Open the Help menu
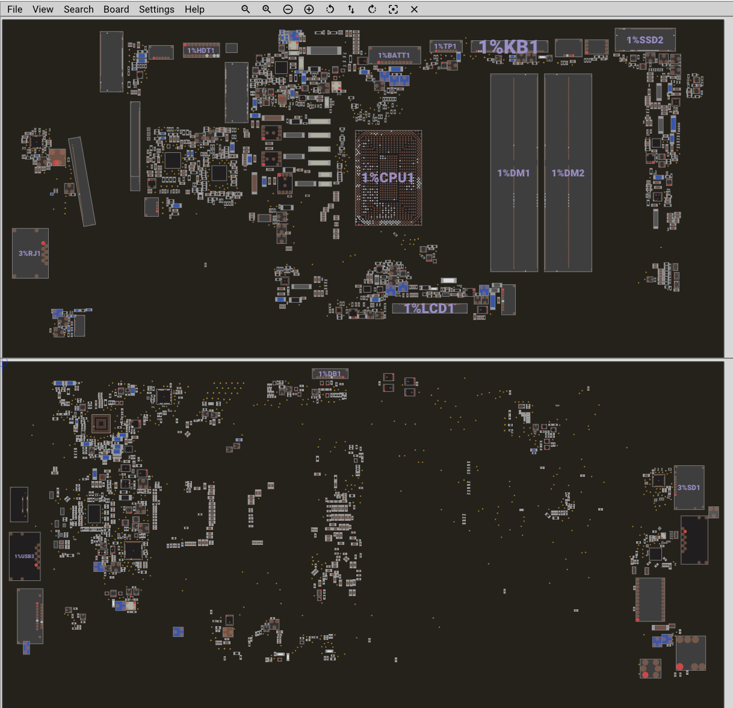 pos(194,10)
